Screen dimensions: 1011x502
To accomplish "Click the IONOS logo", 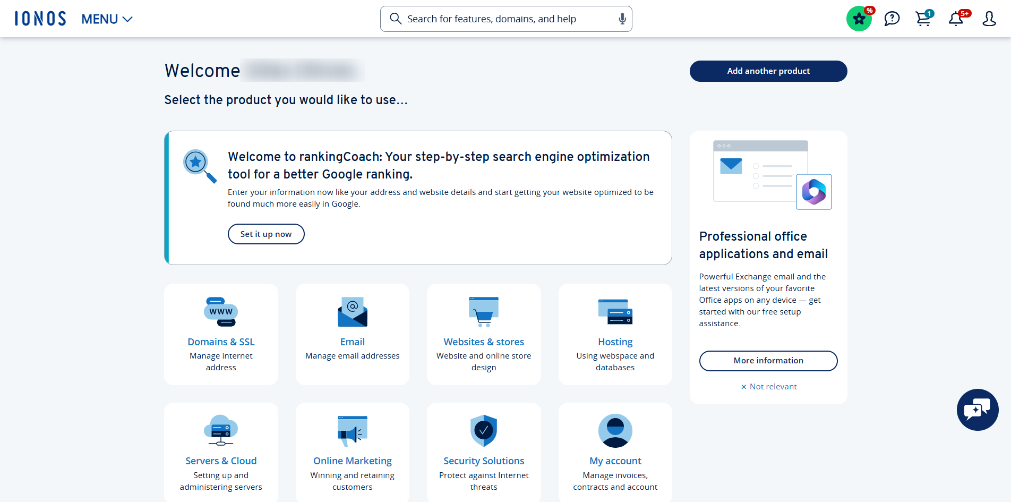I will 40,18.
